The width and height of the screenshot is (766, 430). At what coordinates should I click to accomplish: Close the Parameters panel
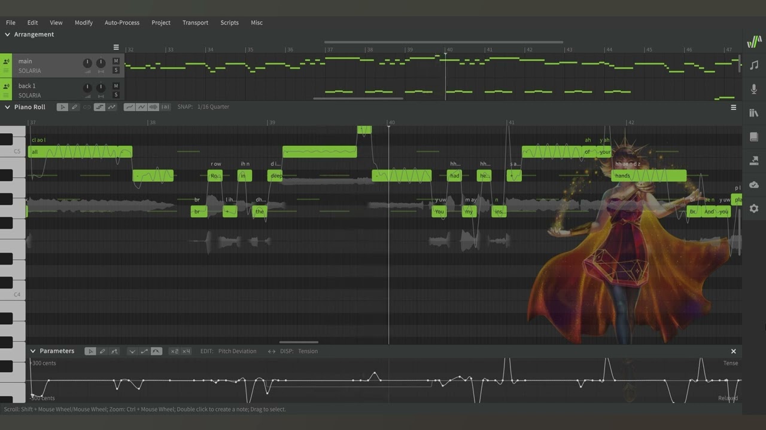733,351
